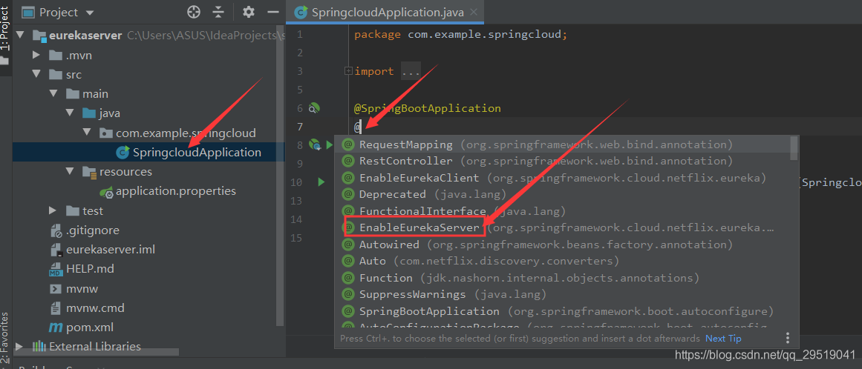Choose EnableEurekaServer from completion list
Viewport: 862px width, 369px height.
pyautogui.click(x=419, y=227)
